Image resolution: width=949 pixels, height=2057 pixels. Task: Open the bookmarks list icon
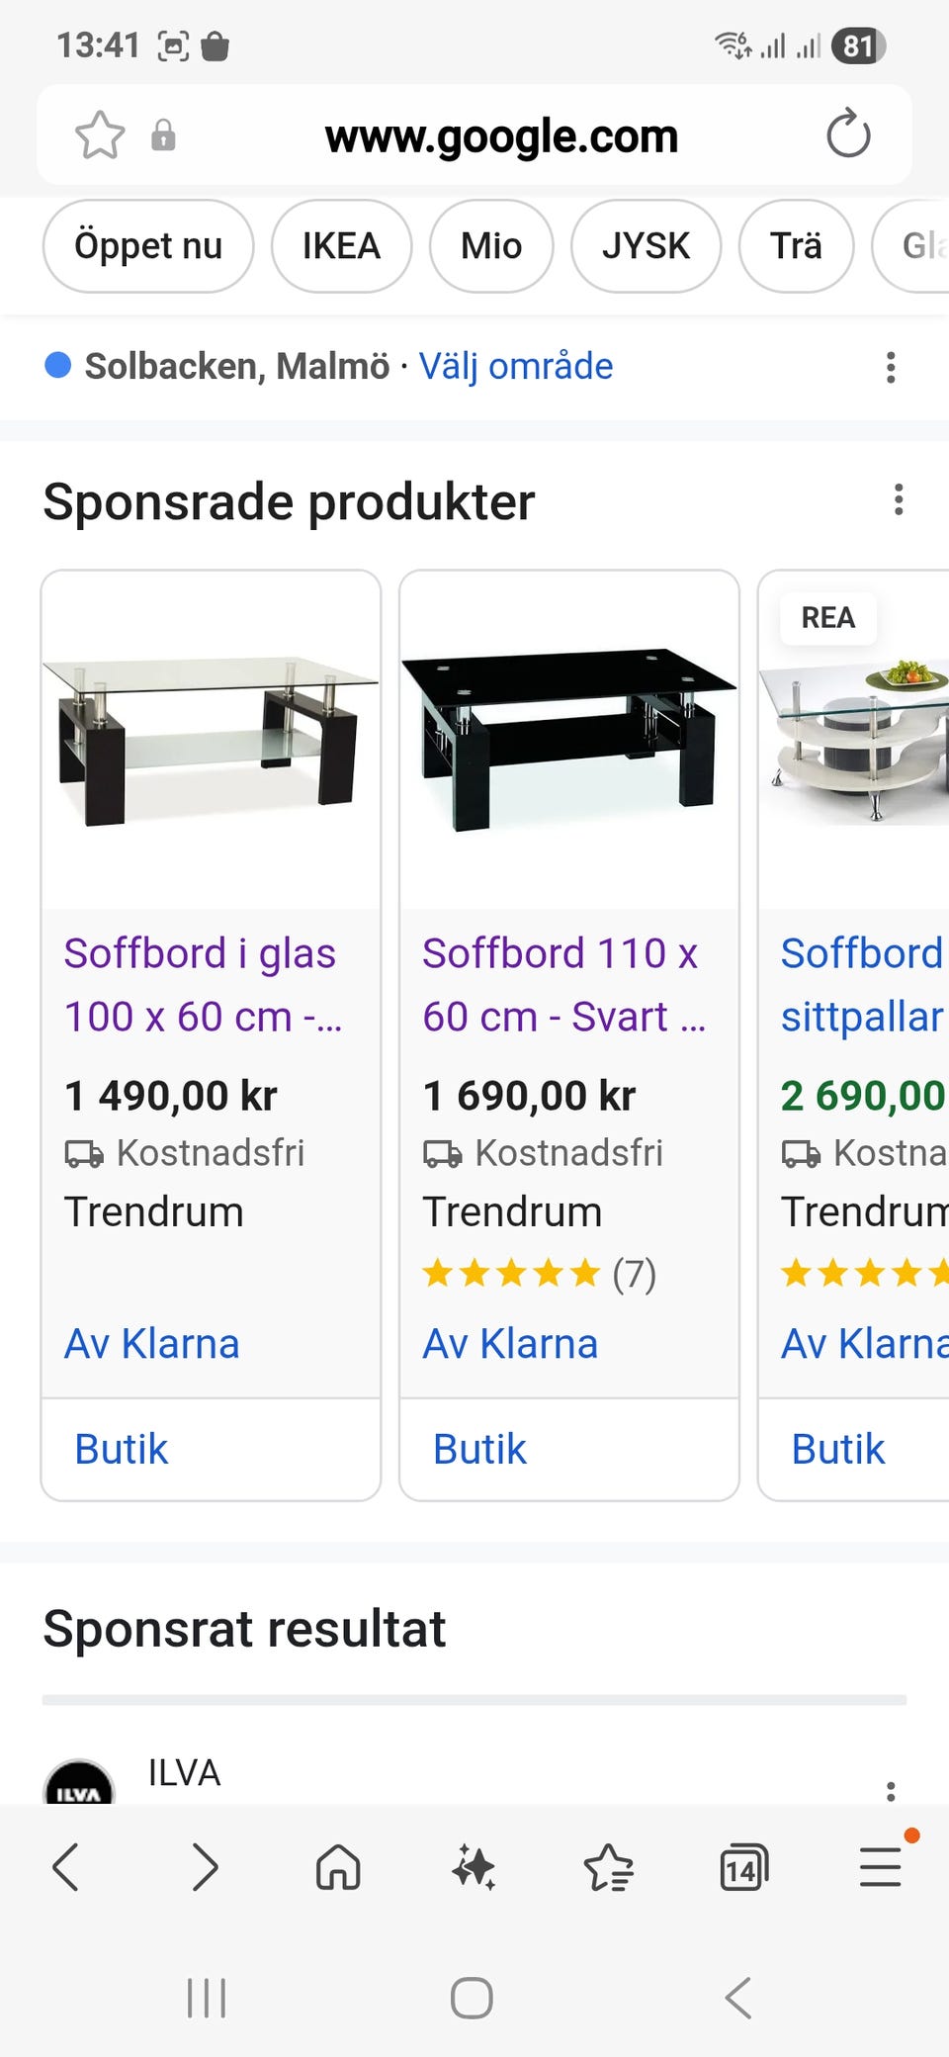tap(608, 1867)
